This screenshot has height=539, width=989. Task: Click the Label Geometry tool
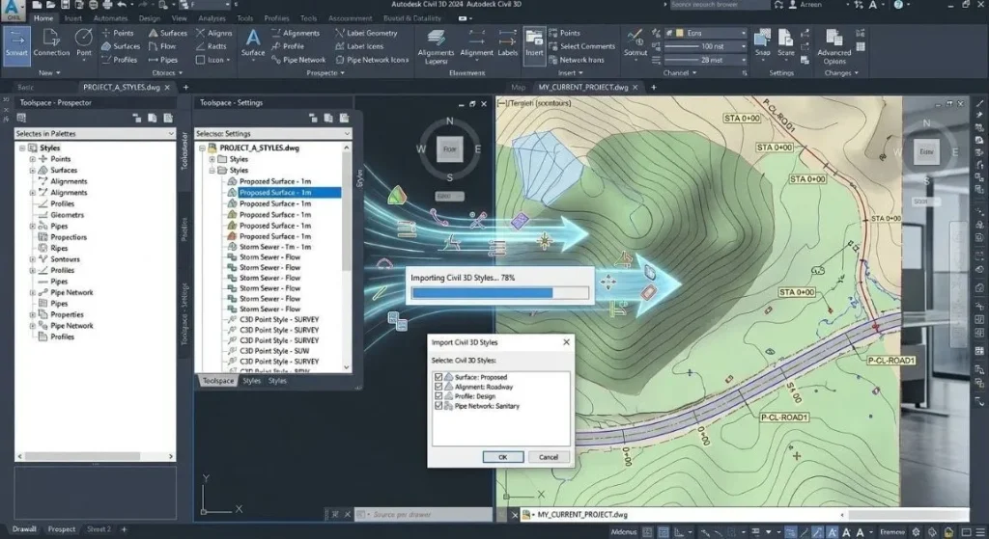366,33
